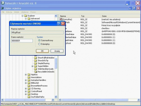
Task: Select the 'checkbox' data value
Action: [x=105, y=28]
